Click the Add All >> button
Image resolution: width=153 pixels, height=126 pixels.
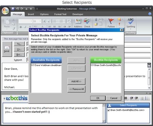point(76,81)
